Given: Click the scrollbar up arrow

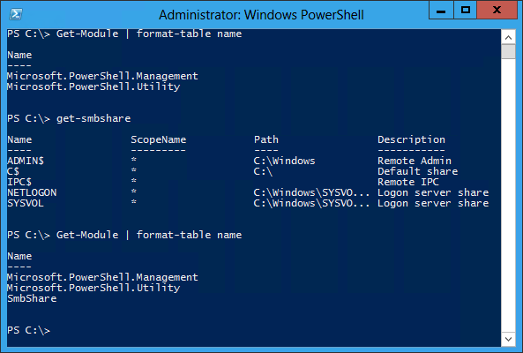Looking at the screenshot, I should coord(508,37).
